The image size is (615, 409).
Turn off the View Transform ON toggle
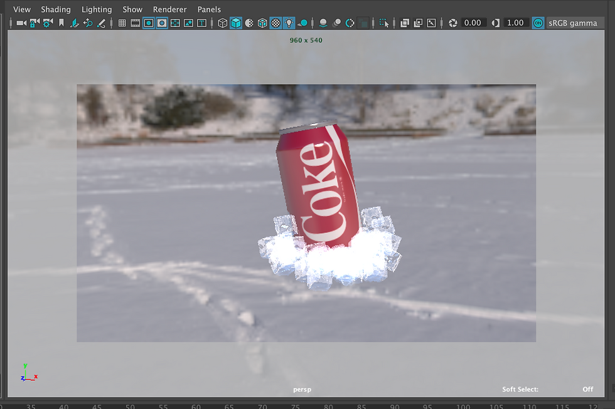pos(538,23)
